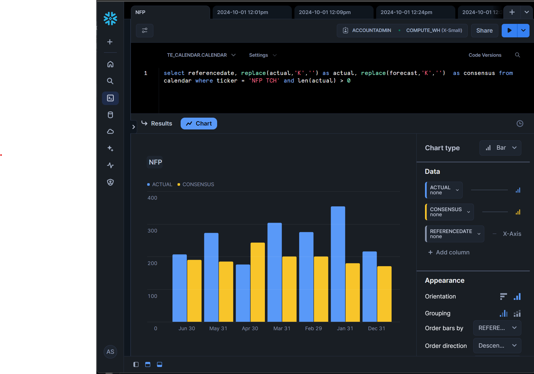Open the Order bars by dropdown
Screen dimensions: 534x374
pos(497,328)
